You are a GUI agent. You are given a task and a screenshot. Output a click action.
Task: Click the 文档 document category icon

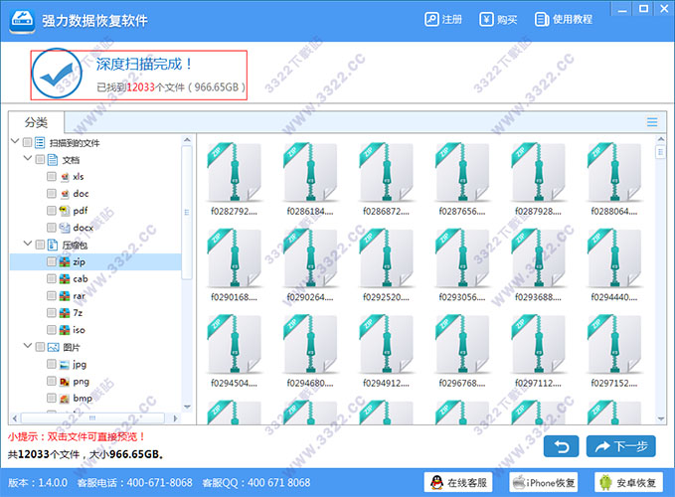pos(53,160)
